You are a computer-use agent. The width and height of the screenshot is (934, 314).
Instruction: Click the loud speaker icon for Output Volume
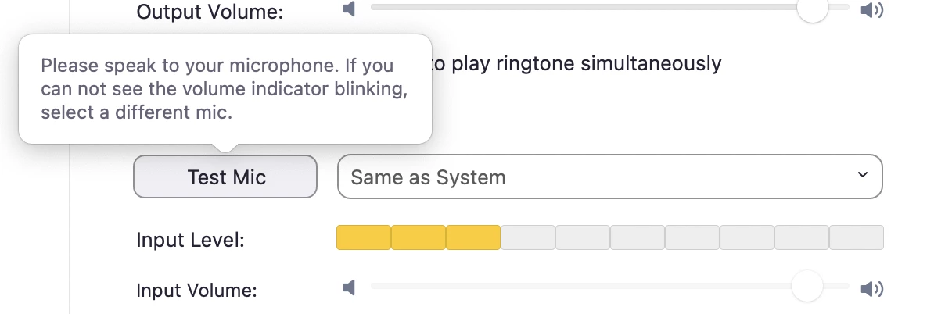tap(871, 10)
